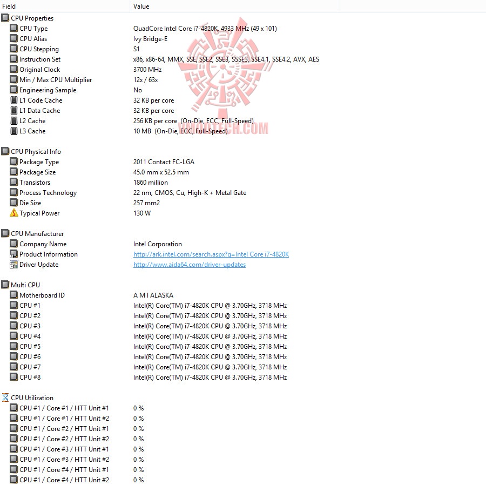Click the CPU Manufacturer section icon
The height and width of the screenshot is (492, 486).
5,233
